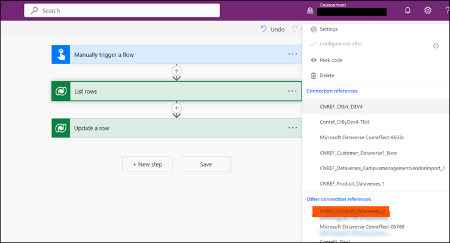The height and width of the screenshot is (243, 450).
Task: Add step with plus below List rows
Action: 177,108
